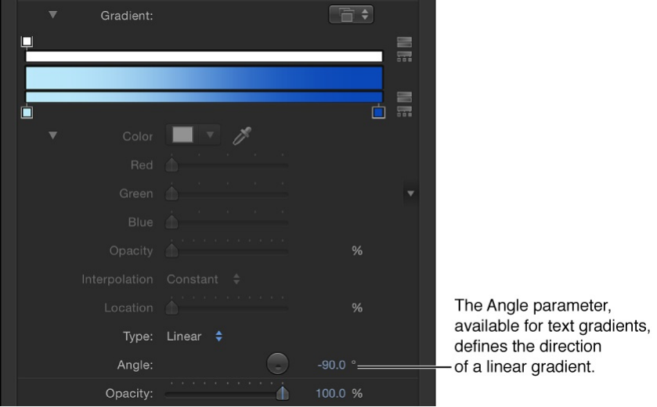Distribute color tags evenly icon
Viewport: 657px width, 407px height.
coord(404,111)
